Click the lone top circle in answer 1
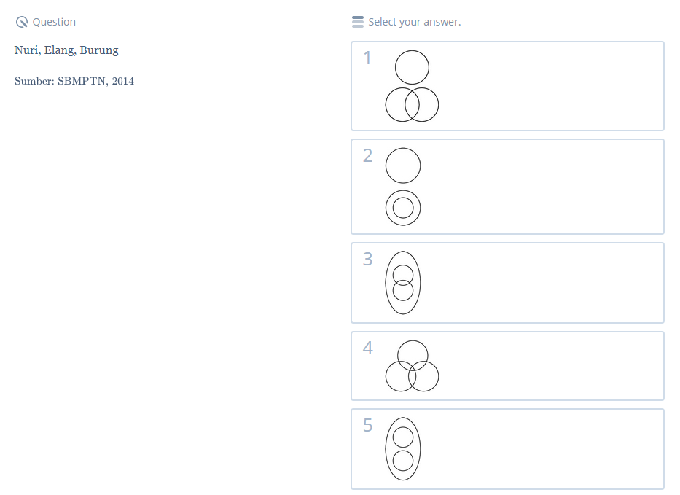This screenshot has width=680, height=495. pyautogui.click(x=412, y=68)
